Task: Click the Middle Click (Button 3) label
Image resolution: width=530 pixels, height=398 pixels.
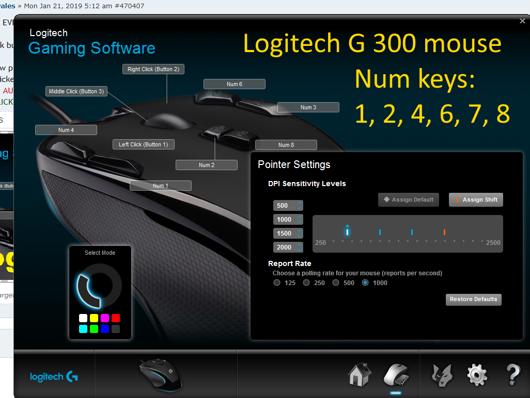Action: [x=76, y=91]
